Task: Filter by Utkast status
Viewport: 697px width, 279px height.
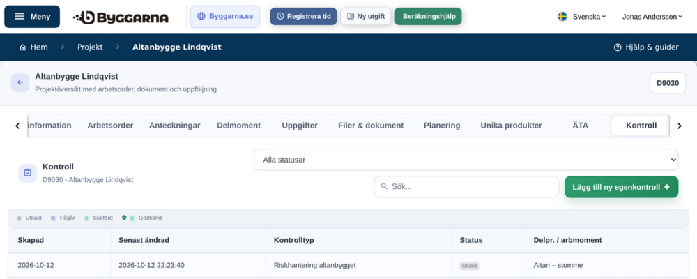Action: [x=29, y=218]
